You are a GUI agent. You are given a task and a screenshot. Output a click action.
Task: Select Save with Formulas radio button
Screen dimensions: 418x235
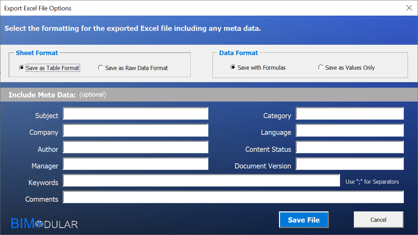click(233, 68)
